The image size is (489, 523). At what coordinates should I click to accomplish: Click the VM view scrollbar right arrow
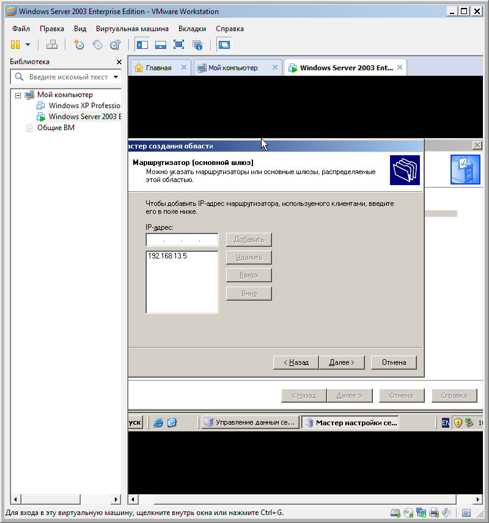tap(477, 499)
